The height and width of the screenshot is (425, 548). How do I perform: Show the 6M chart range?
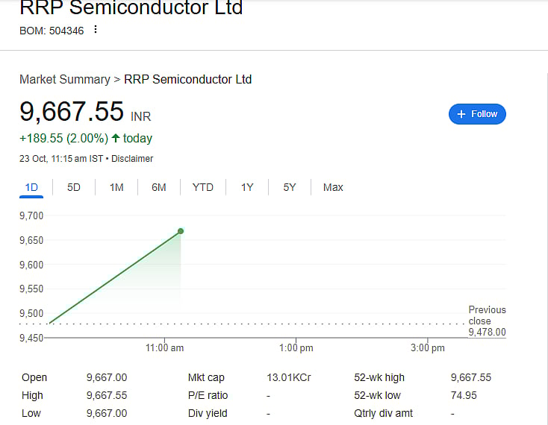click(159, 187)
